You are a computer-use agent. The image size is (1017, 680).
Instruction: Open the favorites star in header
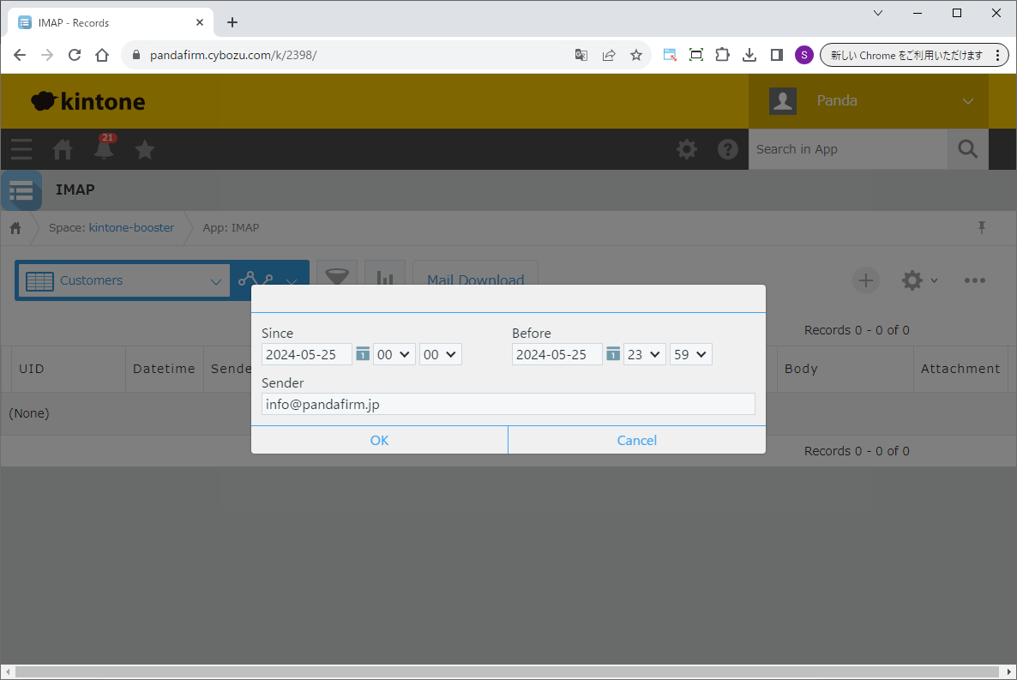[145, 149]
